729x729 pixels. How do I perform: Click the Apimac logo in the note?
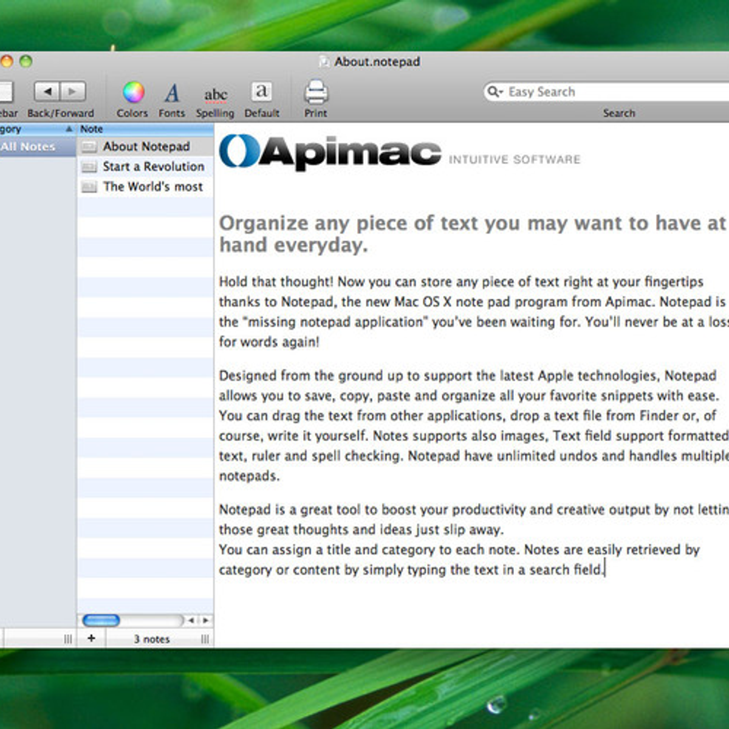click(330, 152)
